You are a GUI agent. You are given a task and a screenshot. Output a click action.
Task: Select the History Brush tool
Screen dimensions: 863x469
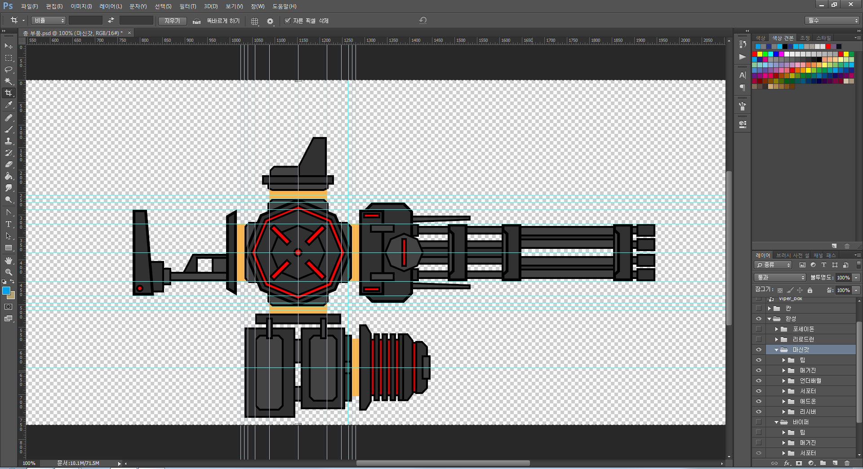click(x=9, y=153)
